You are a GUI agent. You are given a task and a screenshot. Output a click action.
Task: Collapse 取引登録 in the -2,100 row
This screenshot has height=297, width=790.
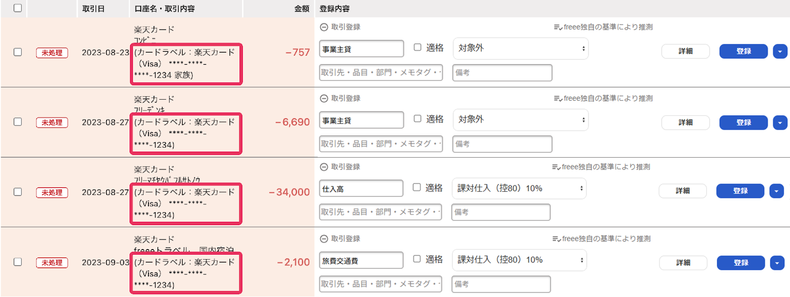[324, 238]
